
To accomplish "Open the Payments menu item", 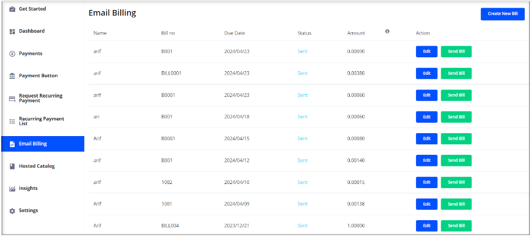I will (30, 54).
